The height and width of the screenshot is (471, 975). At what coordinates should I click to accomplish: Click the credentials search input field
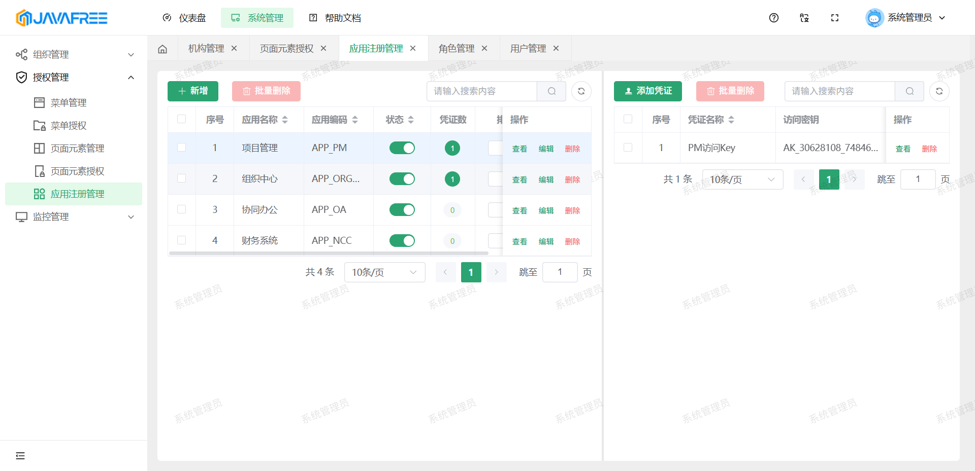pyautogui.click(x=839, y=91)
